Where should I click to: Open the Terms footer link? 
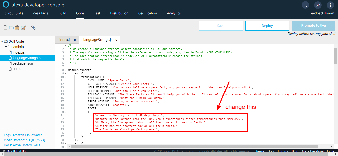click(x=260, y=151)
